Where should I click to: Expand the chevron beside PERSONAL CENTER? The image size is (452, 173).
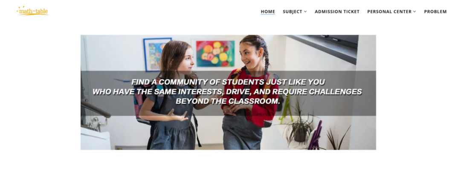point(414,12)
